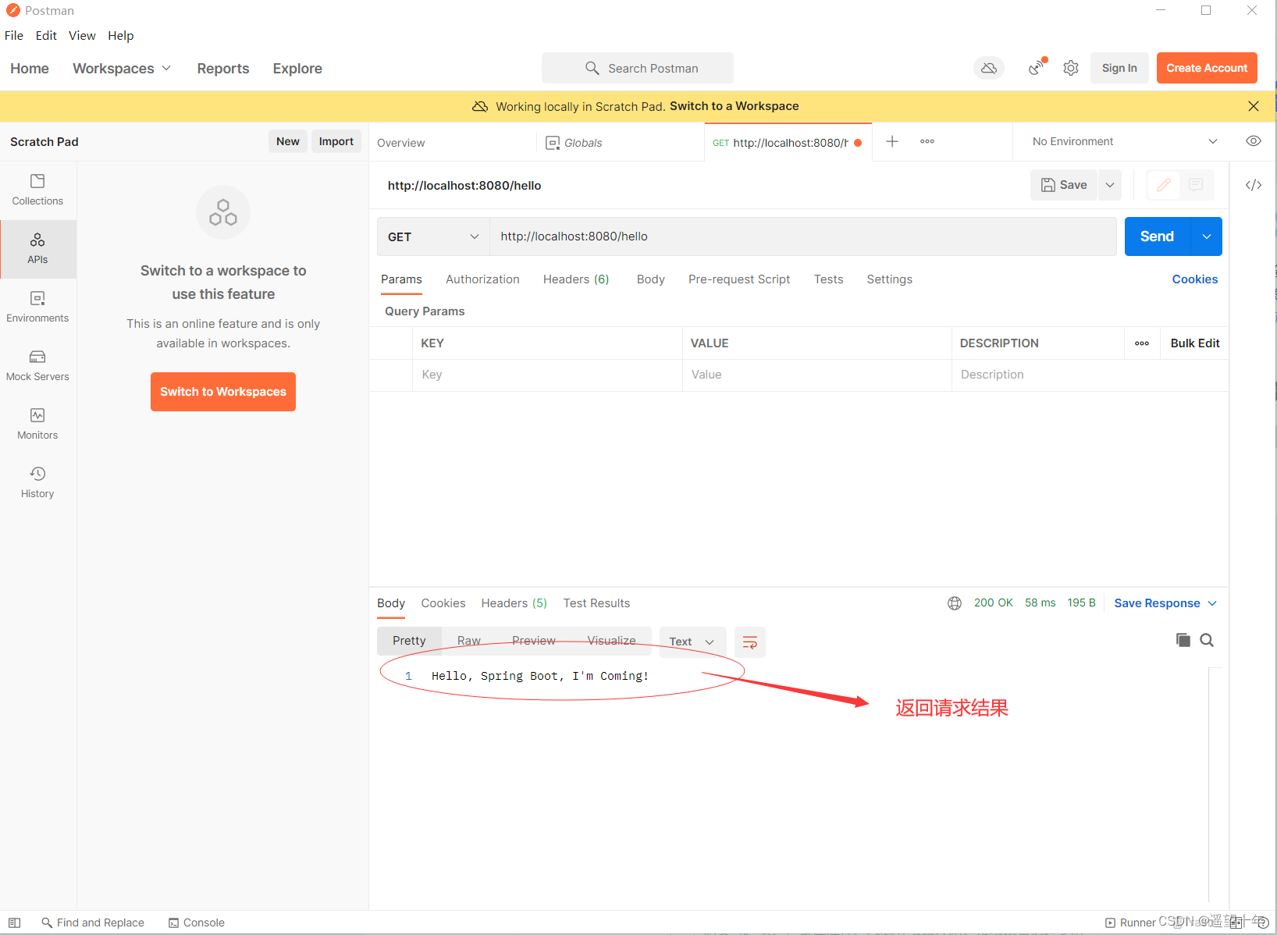Screen dimensions: 1277x935
Task: Show response Cookies tab
Action: point(443,603)
